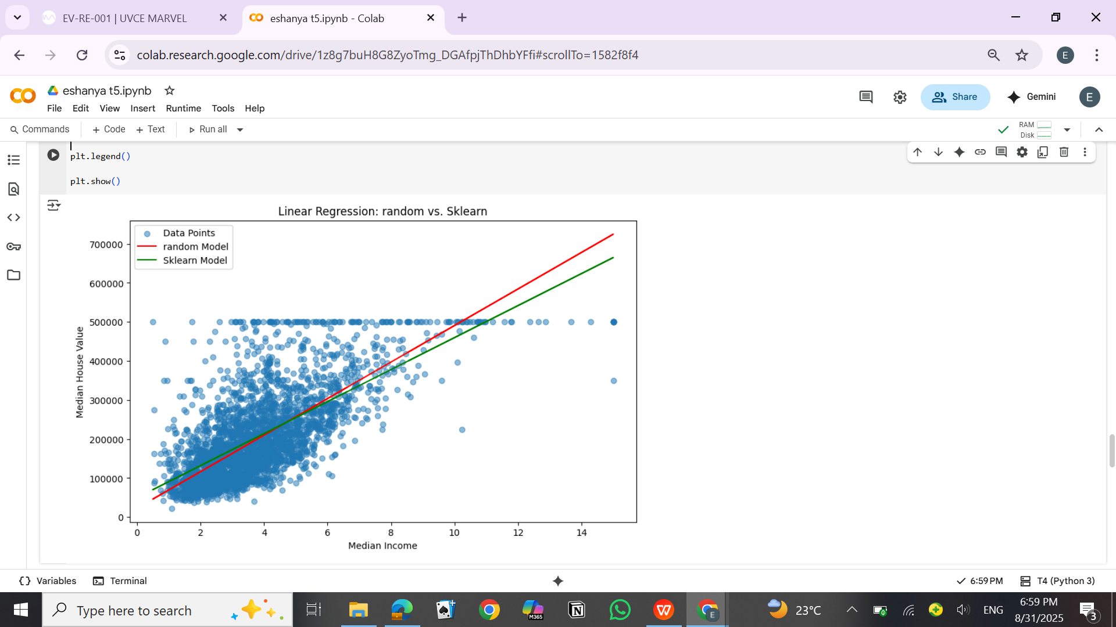This screenshot has width=1116, height=627.
Task: Open Find and replace sidebar icon
Action: click(13, 189)
